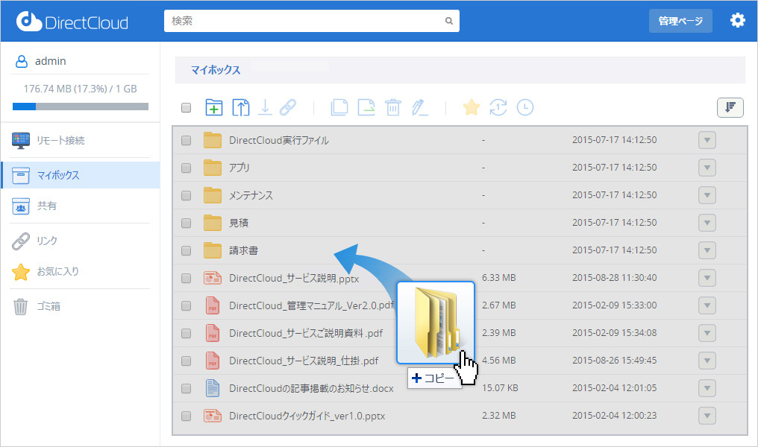Viewport: 758px width, 447px height.
Task: Open the dropdown for 見積 row
Action: coord(707,223)
